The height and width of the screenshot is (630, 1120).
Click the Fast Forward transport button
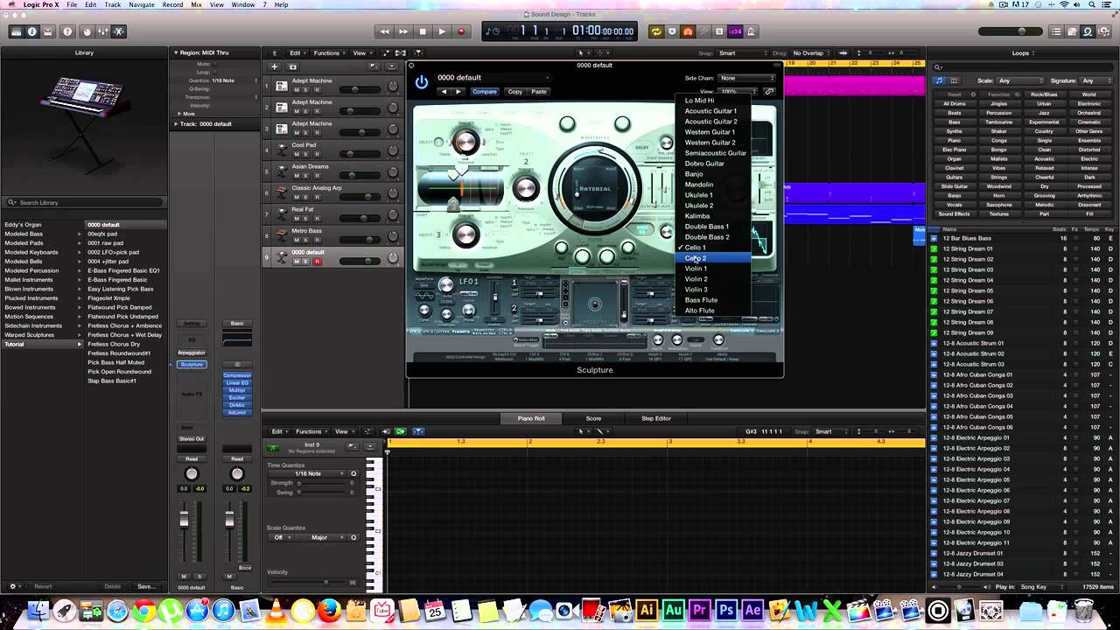(x=403, y=31)
